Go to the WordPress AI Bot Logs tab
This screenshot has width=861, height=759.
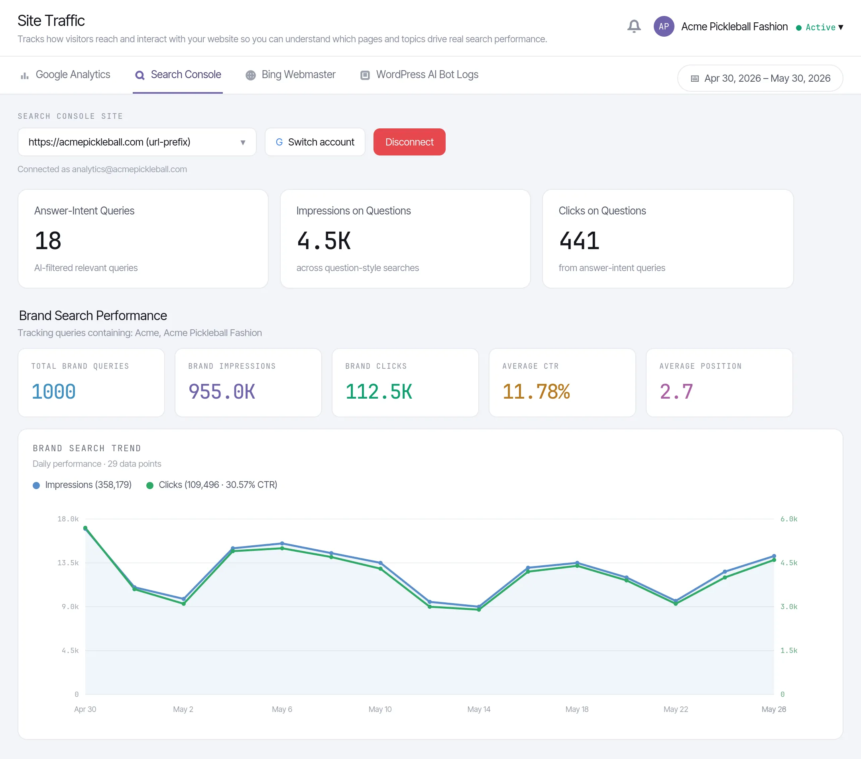pos(419,75)
